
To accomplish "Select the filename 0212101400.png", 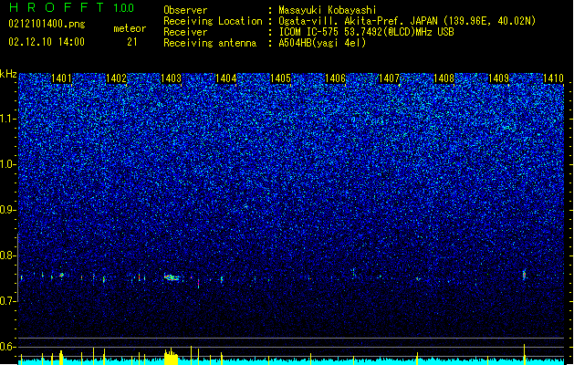I will [47, 24].
